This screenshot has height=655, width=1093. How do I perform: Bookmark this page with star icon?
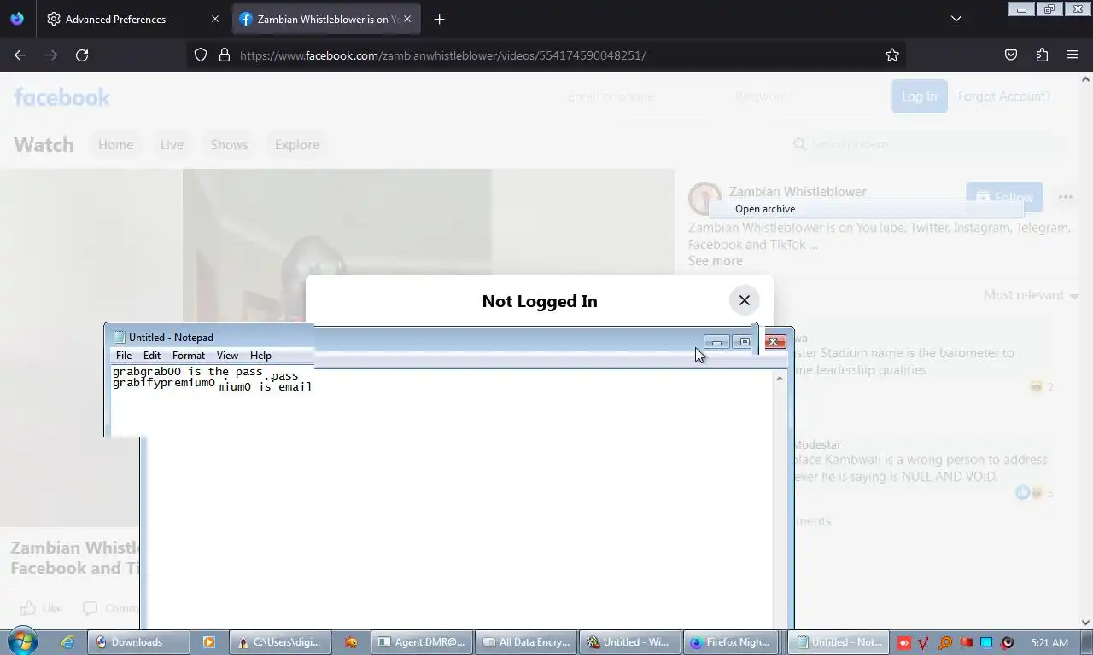coord(892,55)
